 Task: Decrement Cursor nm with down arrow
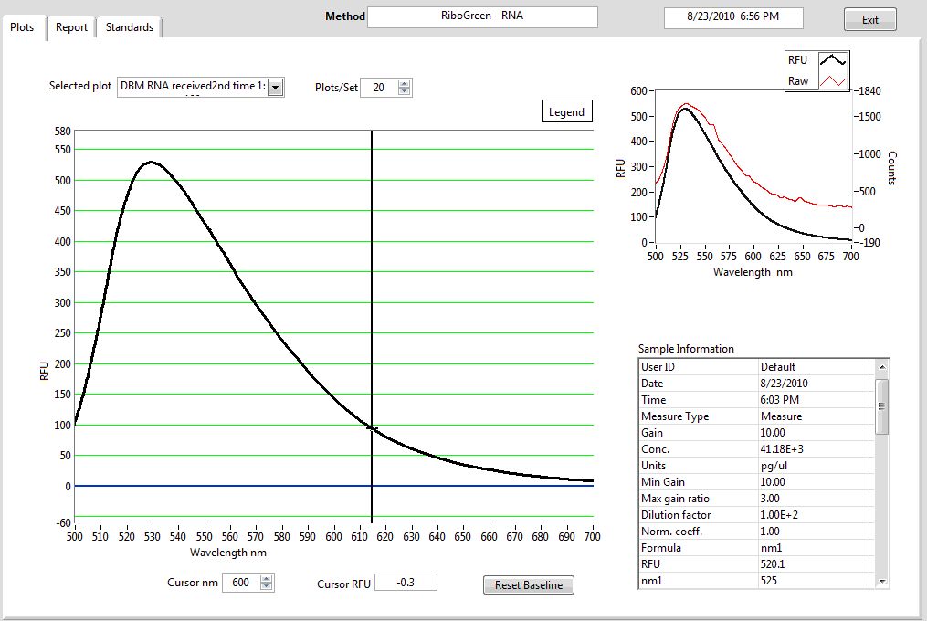(267, 586)
